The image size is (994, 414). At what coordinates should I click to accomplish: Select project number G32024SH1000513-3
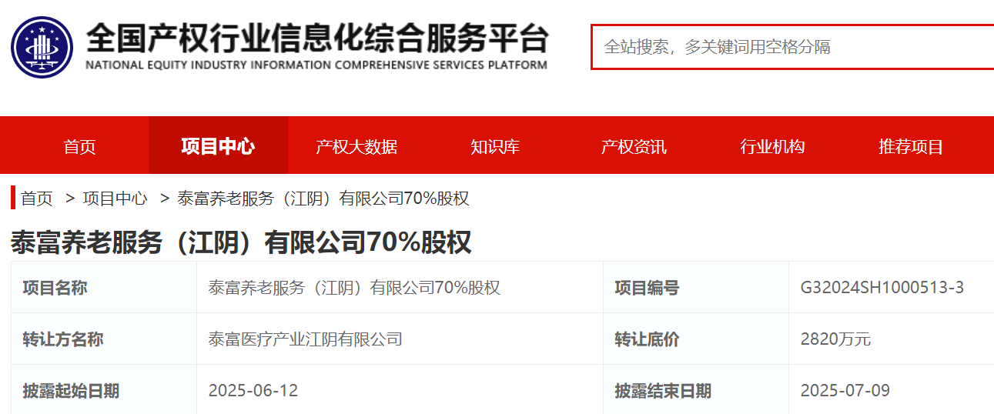pos(882,288)
